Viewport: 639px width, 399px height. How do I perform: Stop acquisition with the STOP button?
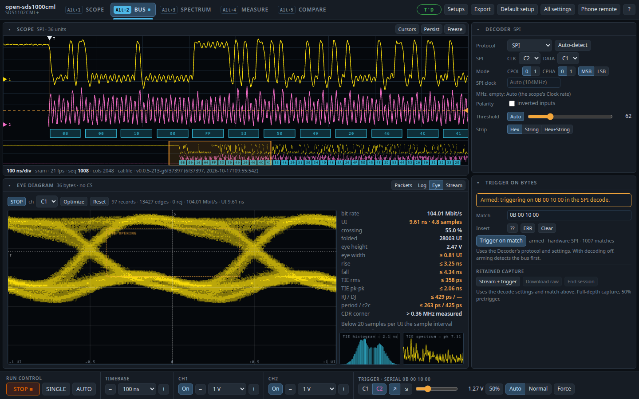(23, 389)
